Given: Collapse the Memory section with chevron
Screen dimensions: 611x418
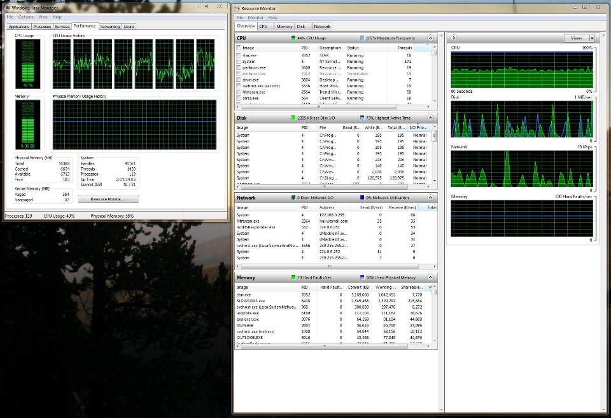Looking at the screenshot, I should [x=430, y=277].
